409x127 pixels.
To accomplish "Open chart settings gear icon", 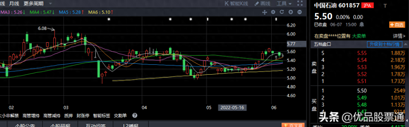I will (273, 12).
